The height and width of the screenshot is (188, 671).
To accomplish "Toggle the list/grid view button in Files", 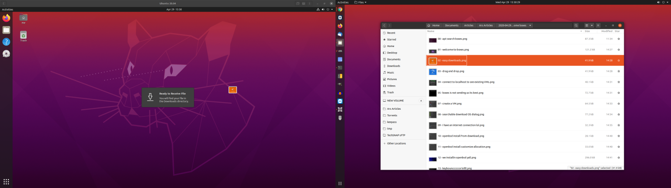I will (x=587, y=25).
